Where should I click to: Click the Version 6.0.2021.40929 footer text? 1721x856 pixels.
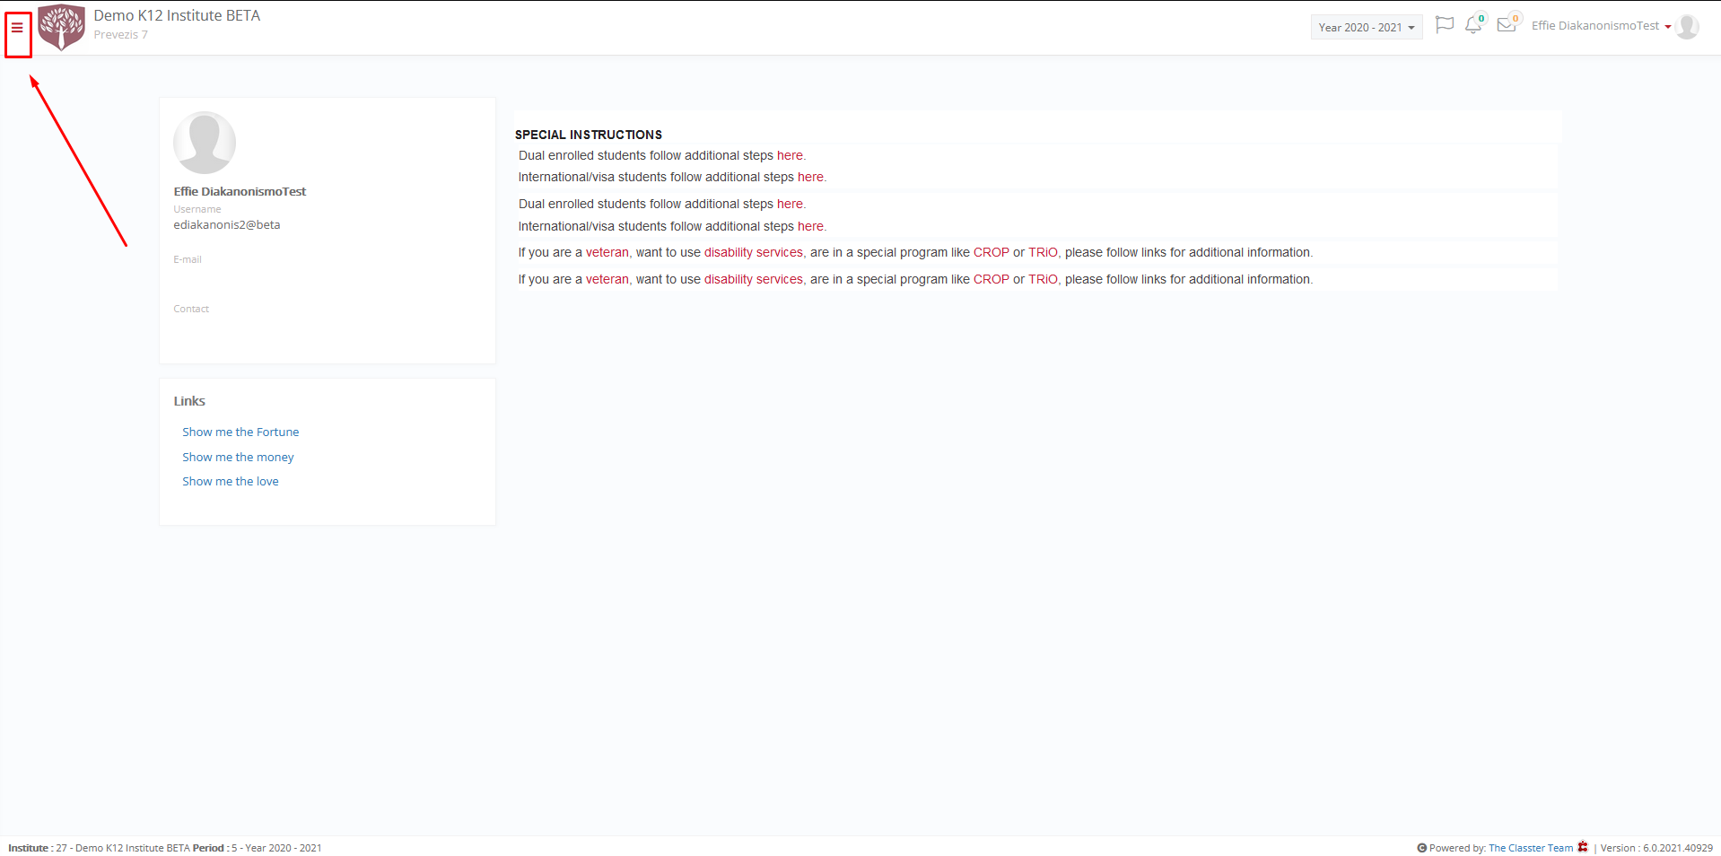pyautogui.click(x=1656, y=848)
